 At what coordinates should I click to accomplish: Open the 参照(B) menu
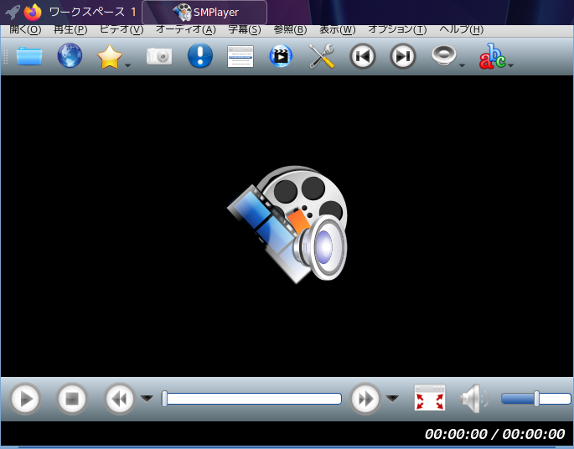coord(290,29)
